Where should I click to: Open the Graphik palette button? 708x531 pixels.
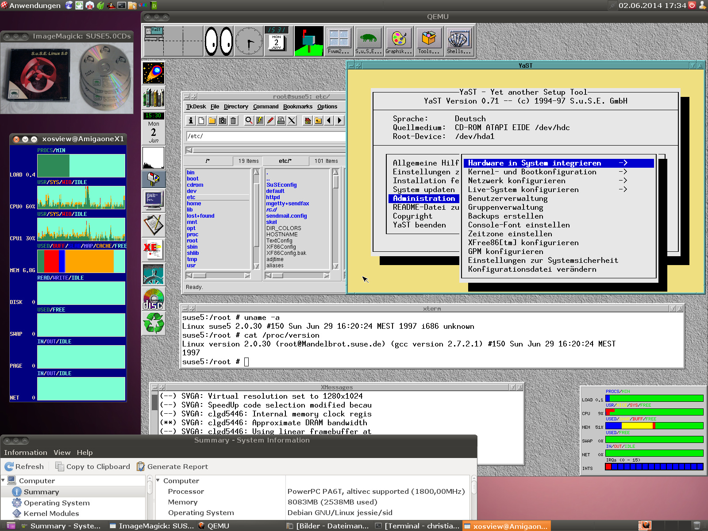click(399, 41)
